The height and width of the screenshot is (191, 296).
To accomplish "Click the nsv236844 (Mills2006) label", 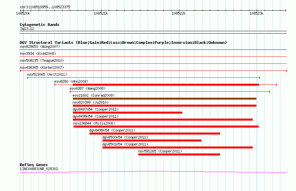I will coord(94,123).
